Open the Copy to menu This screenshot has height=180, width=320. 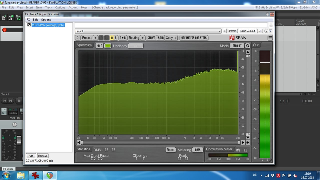[171, 38]
